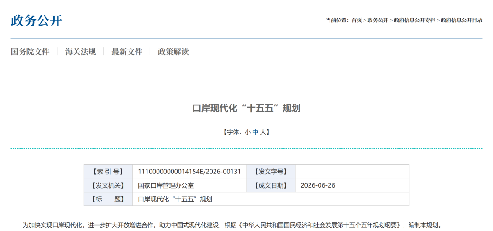Open the 海关法规 tab
493x231 pixels.
(x=80, y=52)
